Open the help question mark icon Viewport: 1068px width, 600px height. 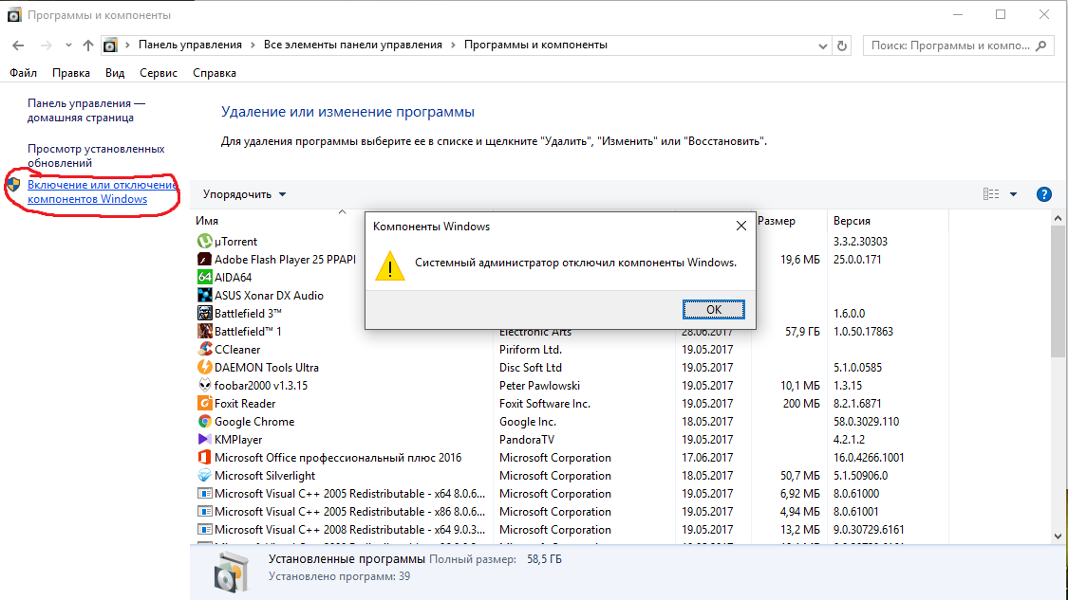1043,194
